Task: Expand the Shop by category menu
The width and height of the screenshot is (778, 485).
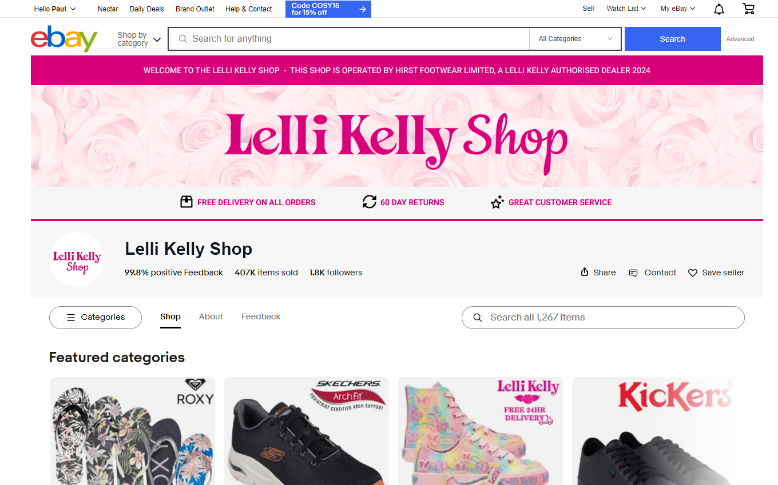Action: 139,39
